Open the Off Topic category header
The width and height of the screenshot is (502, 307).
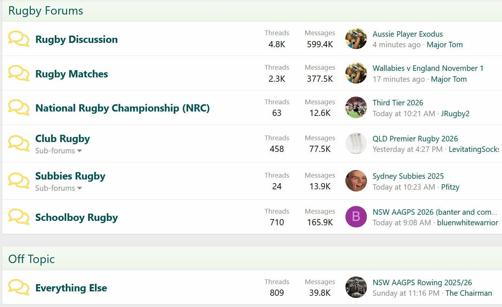tap(32, 259)
